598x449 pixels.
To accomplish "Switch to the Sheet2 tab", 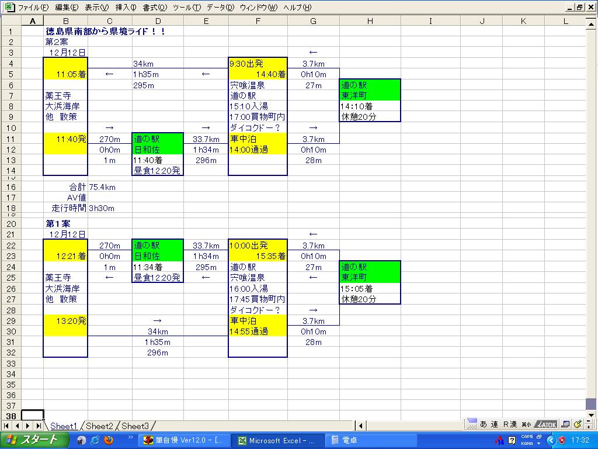I will (99, 426).
